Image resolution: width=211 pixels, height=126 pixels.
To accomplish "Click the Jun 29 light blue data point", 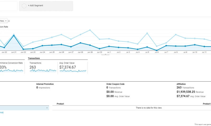I will (x=90, y=30).
